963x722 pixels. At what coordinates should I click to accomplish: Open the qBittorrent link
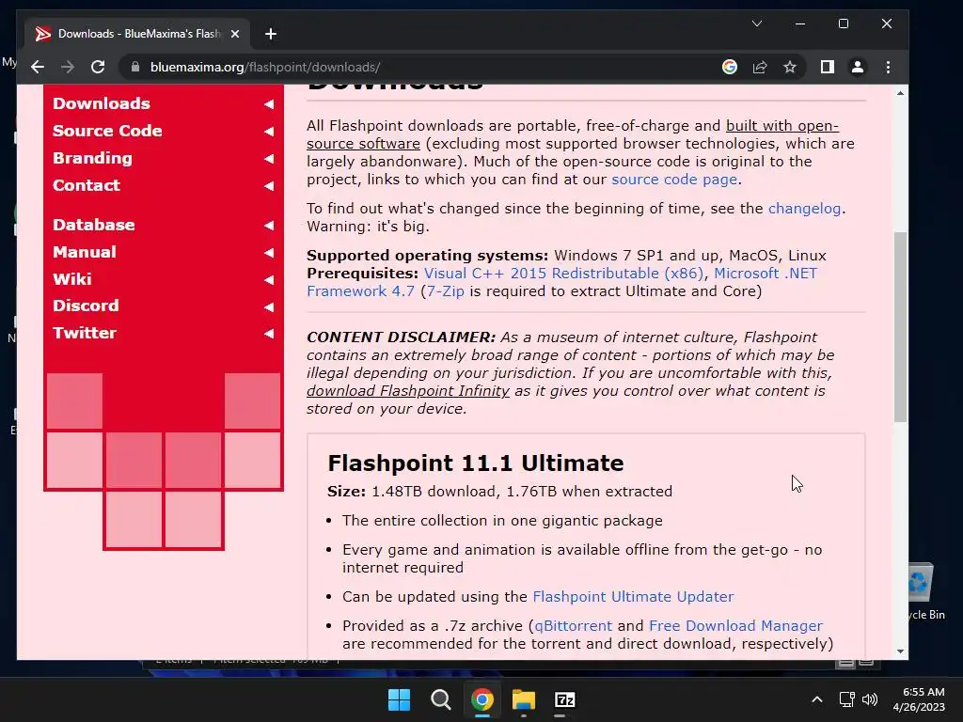(573, 625)
